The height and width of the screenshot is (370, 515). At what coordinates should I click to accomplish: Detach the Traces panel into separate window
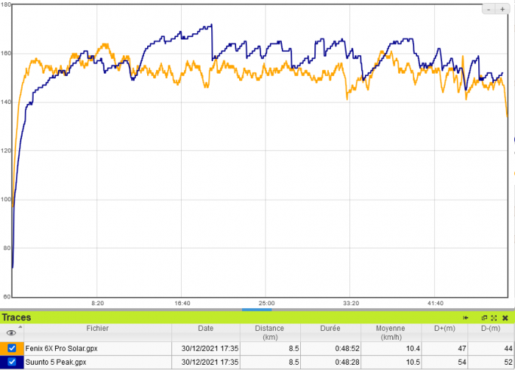pos(485,318)
